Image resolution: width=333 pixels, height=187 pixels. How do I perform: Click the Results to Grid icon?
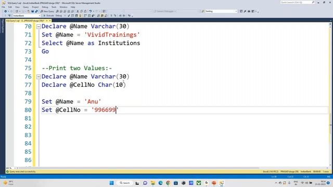point(102,16)
